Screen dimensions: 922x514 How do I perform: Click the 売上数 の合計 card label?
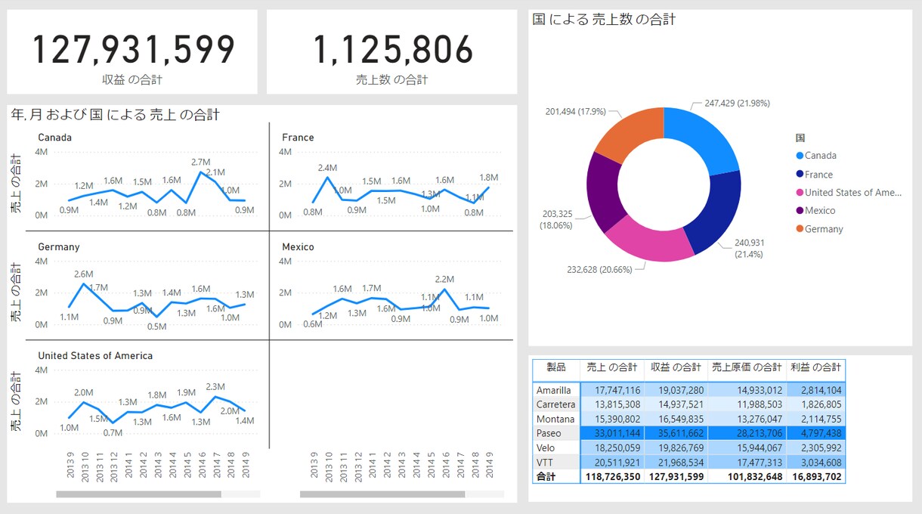391,79
